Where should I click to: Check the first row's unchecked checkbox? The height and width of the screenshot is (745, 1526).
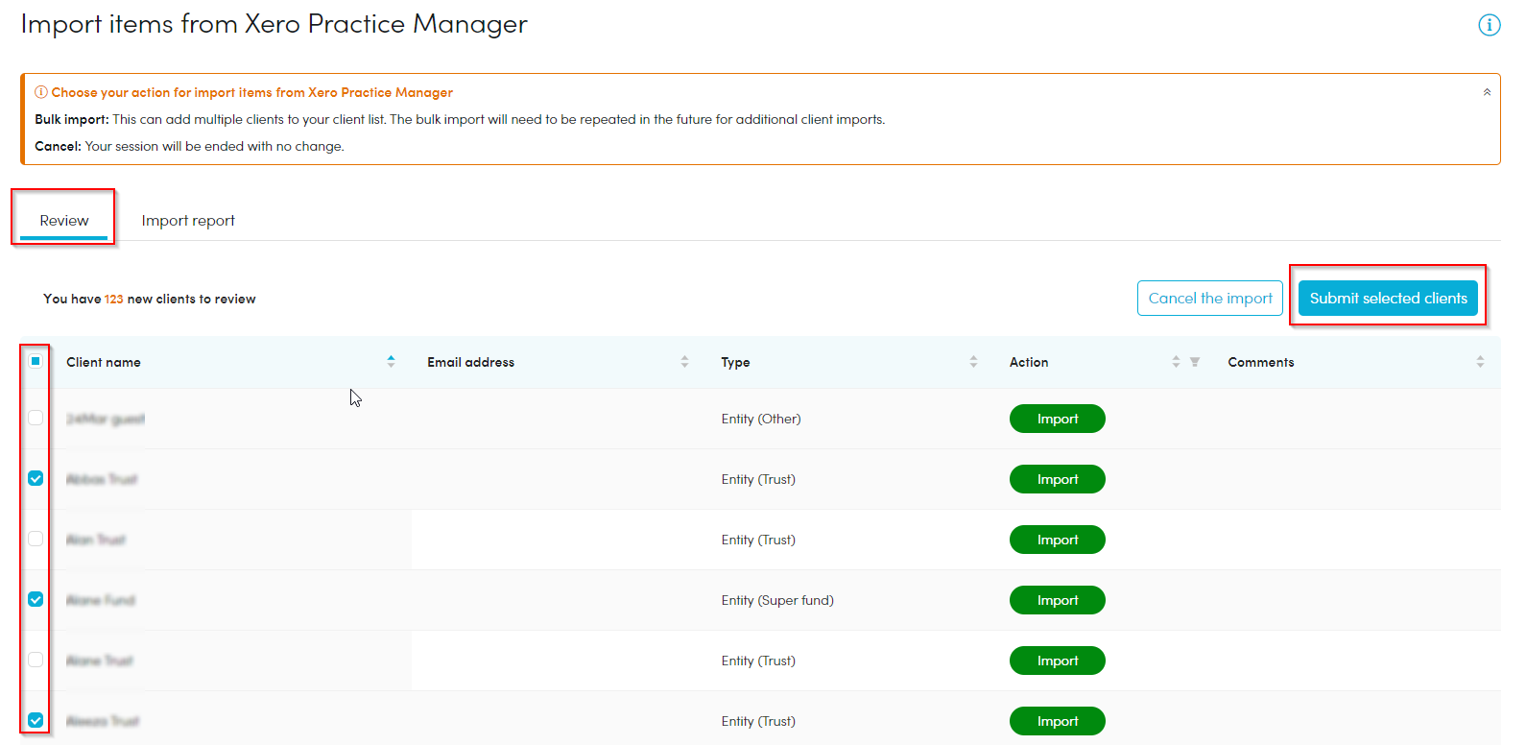pos(36,418)
